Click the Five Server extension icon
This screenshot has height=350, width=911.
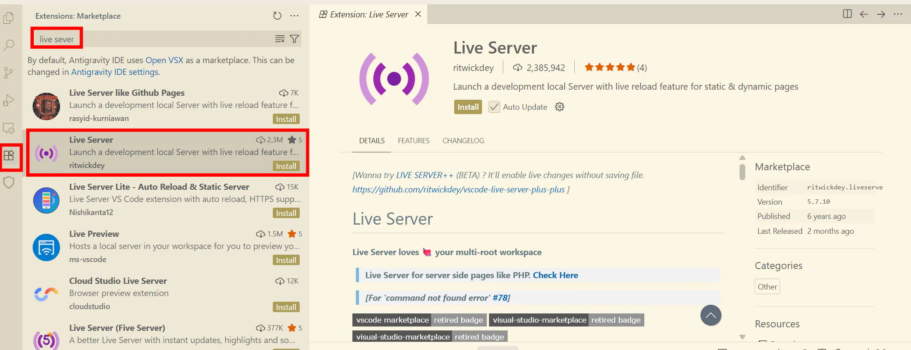point(46,340)
